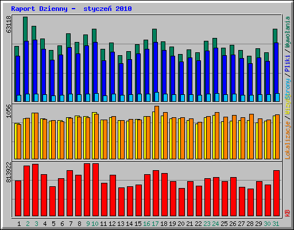Click the 'Wywołania' legend label

pos(288,32)
